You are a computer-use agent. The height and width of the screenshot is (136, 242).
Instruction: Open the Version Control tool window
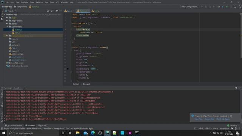[14, 125]
